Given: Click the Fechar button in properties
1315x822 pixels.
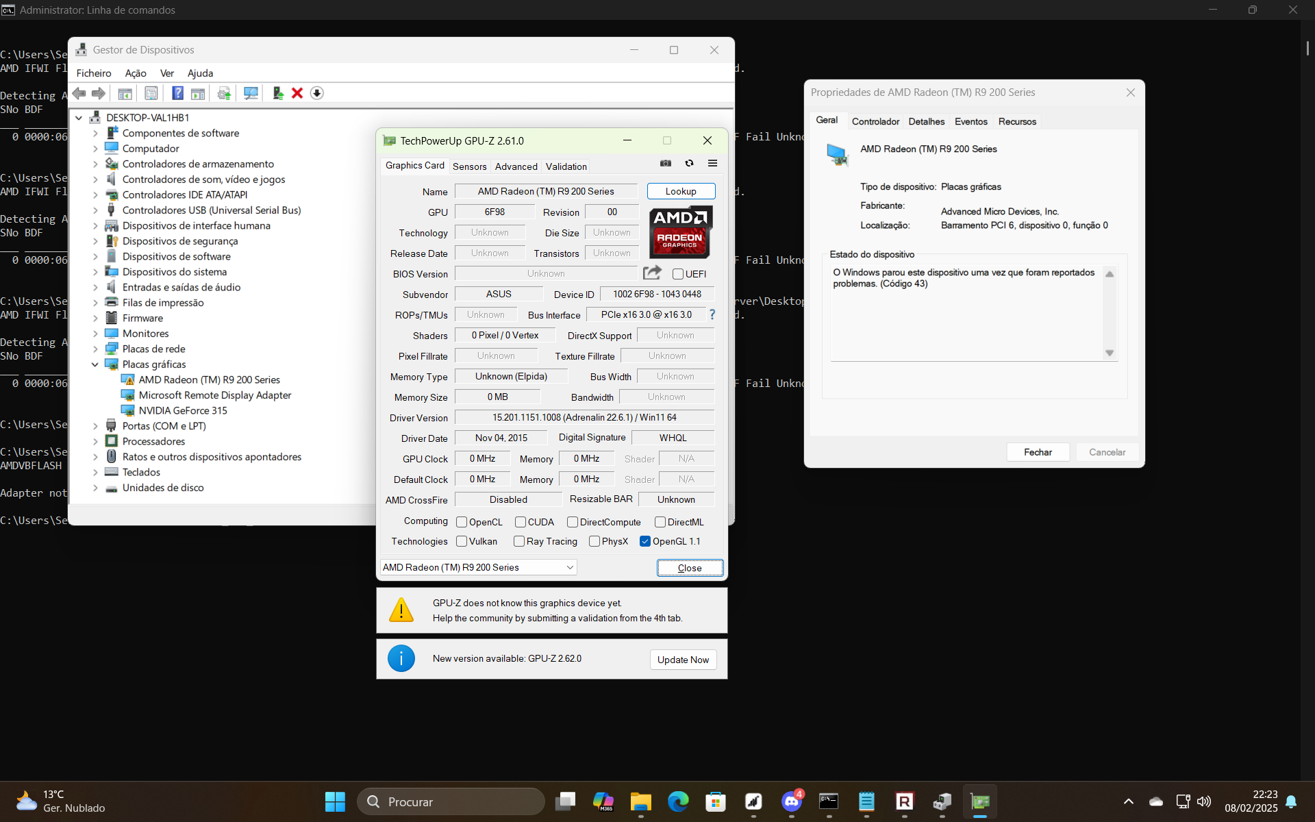Looking at the screenshot, I should click(1038, 452).
